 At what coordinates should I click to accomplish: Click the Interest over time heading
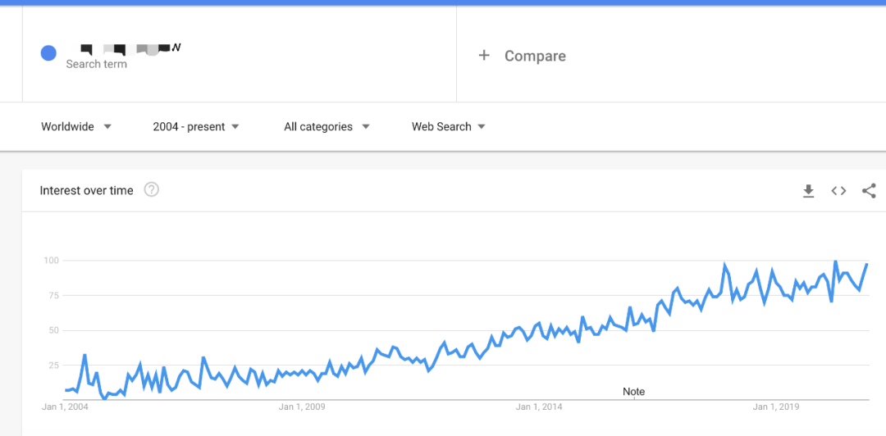[x=86, y=191]
